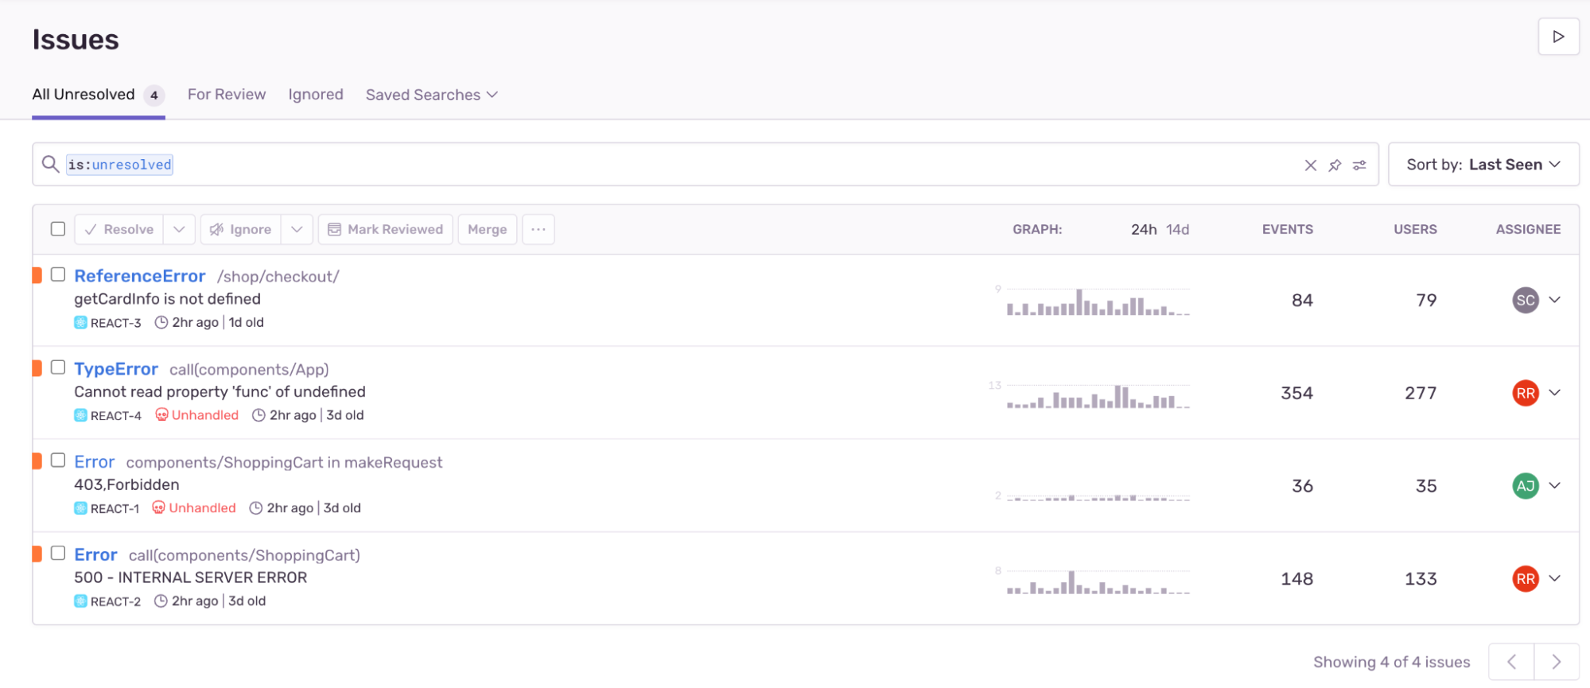The height and width of the screenshot is (688, 1590).
Task: Open assignee chevron for 500 Internal Server Error
Action: [x=1555, y=579]
